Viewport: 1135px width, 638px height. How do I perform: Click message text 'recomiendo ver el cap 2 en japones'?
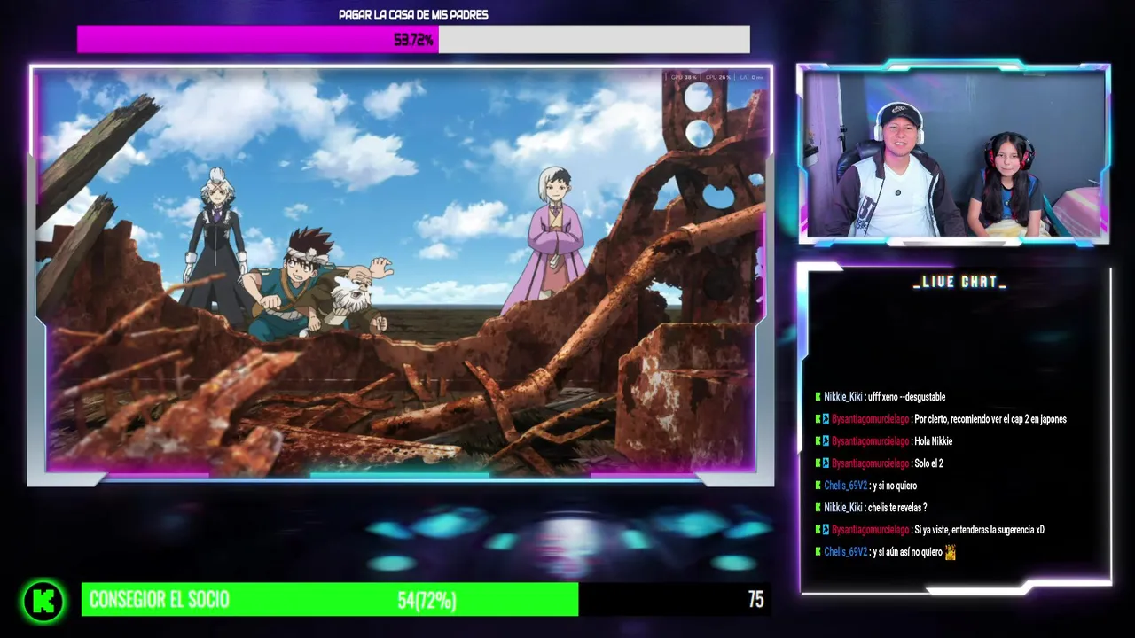(x=1007, y=419)
